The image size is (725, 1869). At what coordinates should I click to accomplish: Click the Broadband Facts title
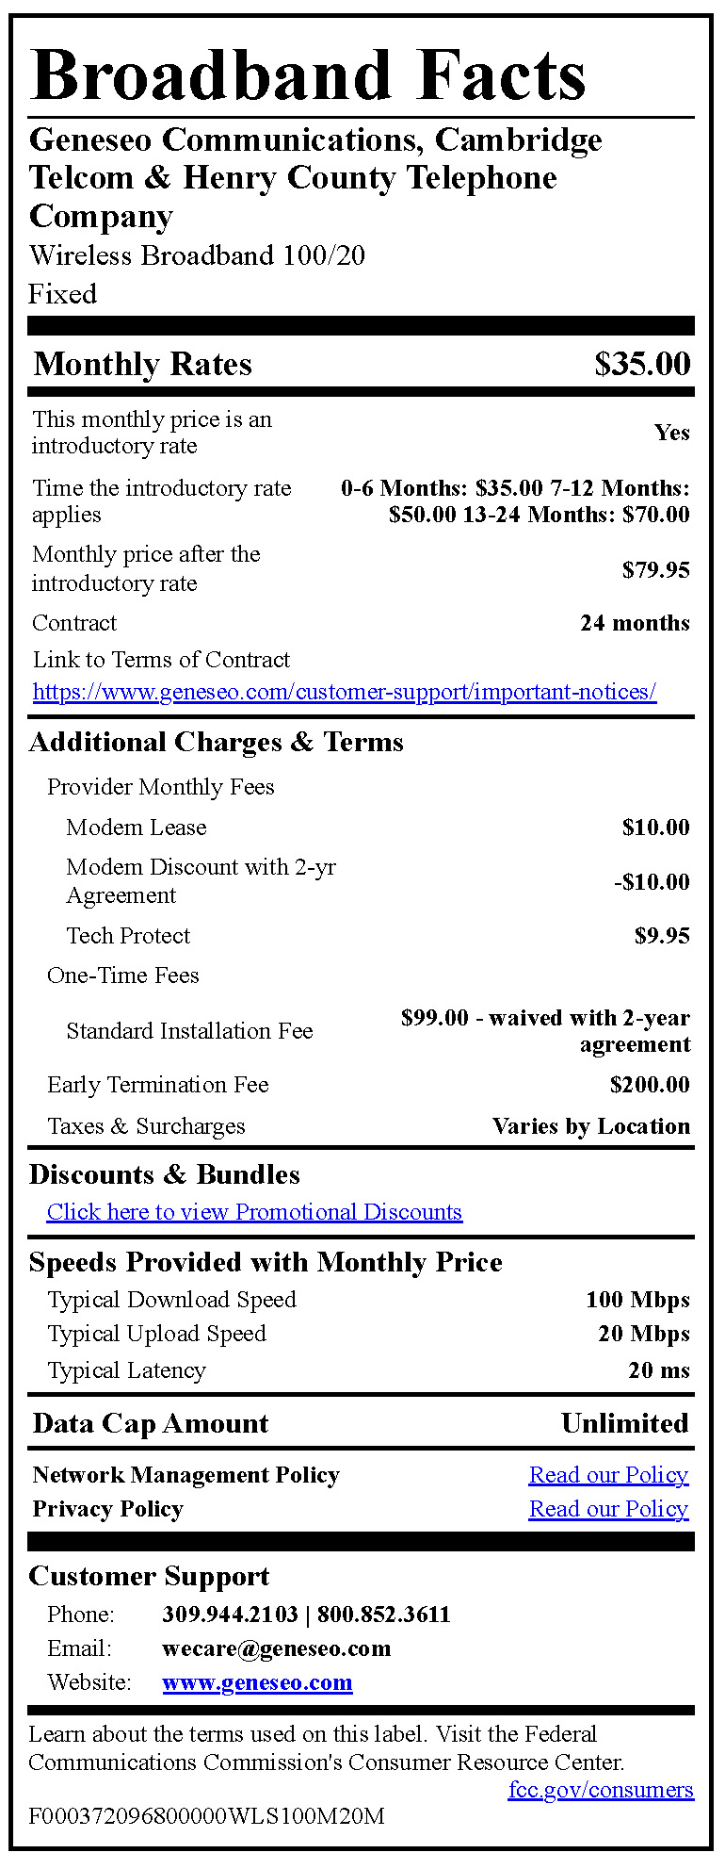pyautogui.click(x=308, y=74)
